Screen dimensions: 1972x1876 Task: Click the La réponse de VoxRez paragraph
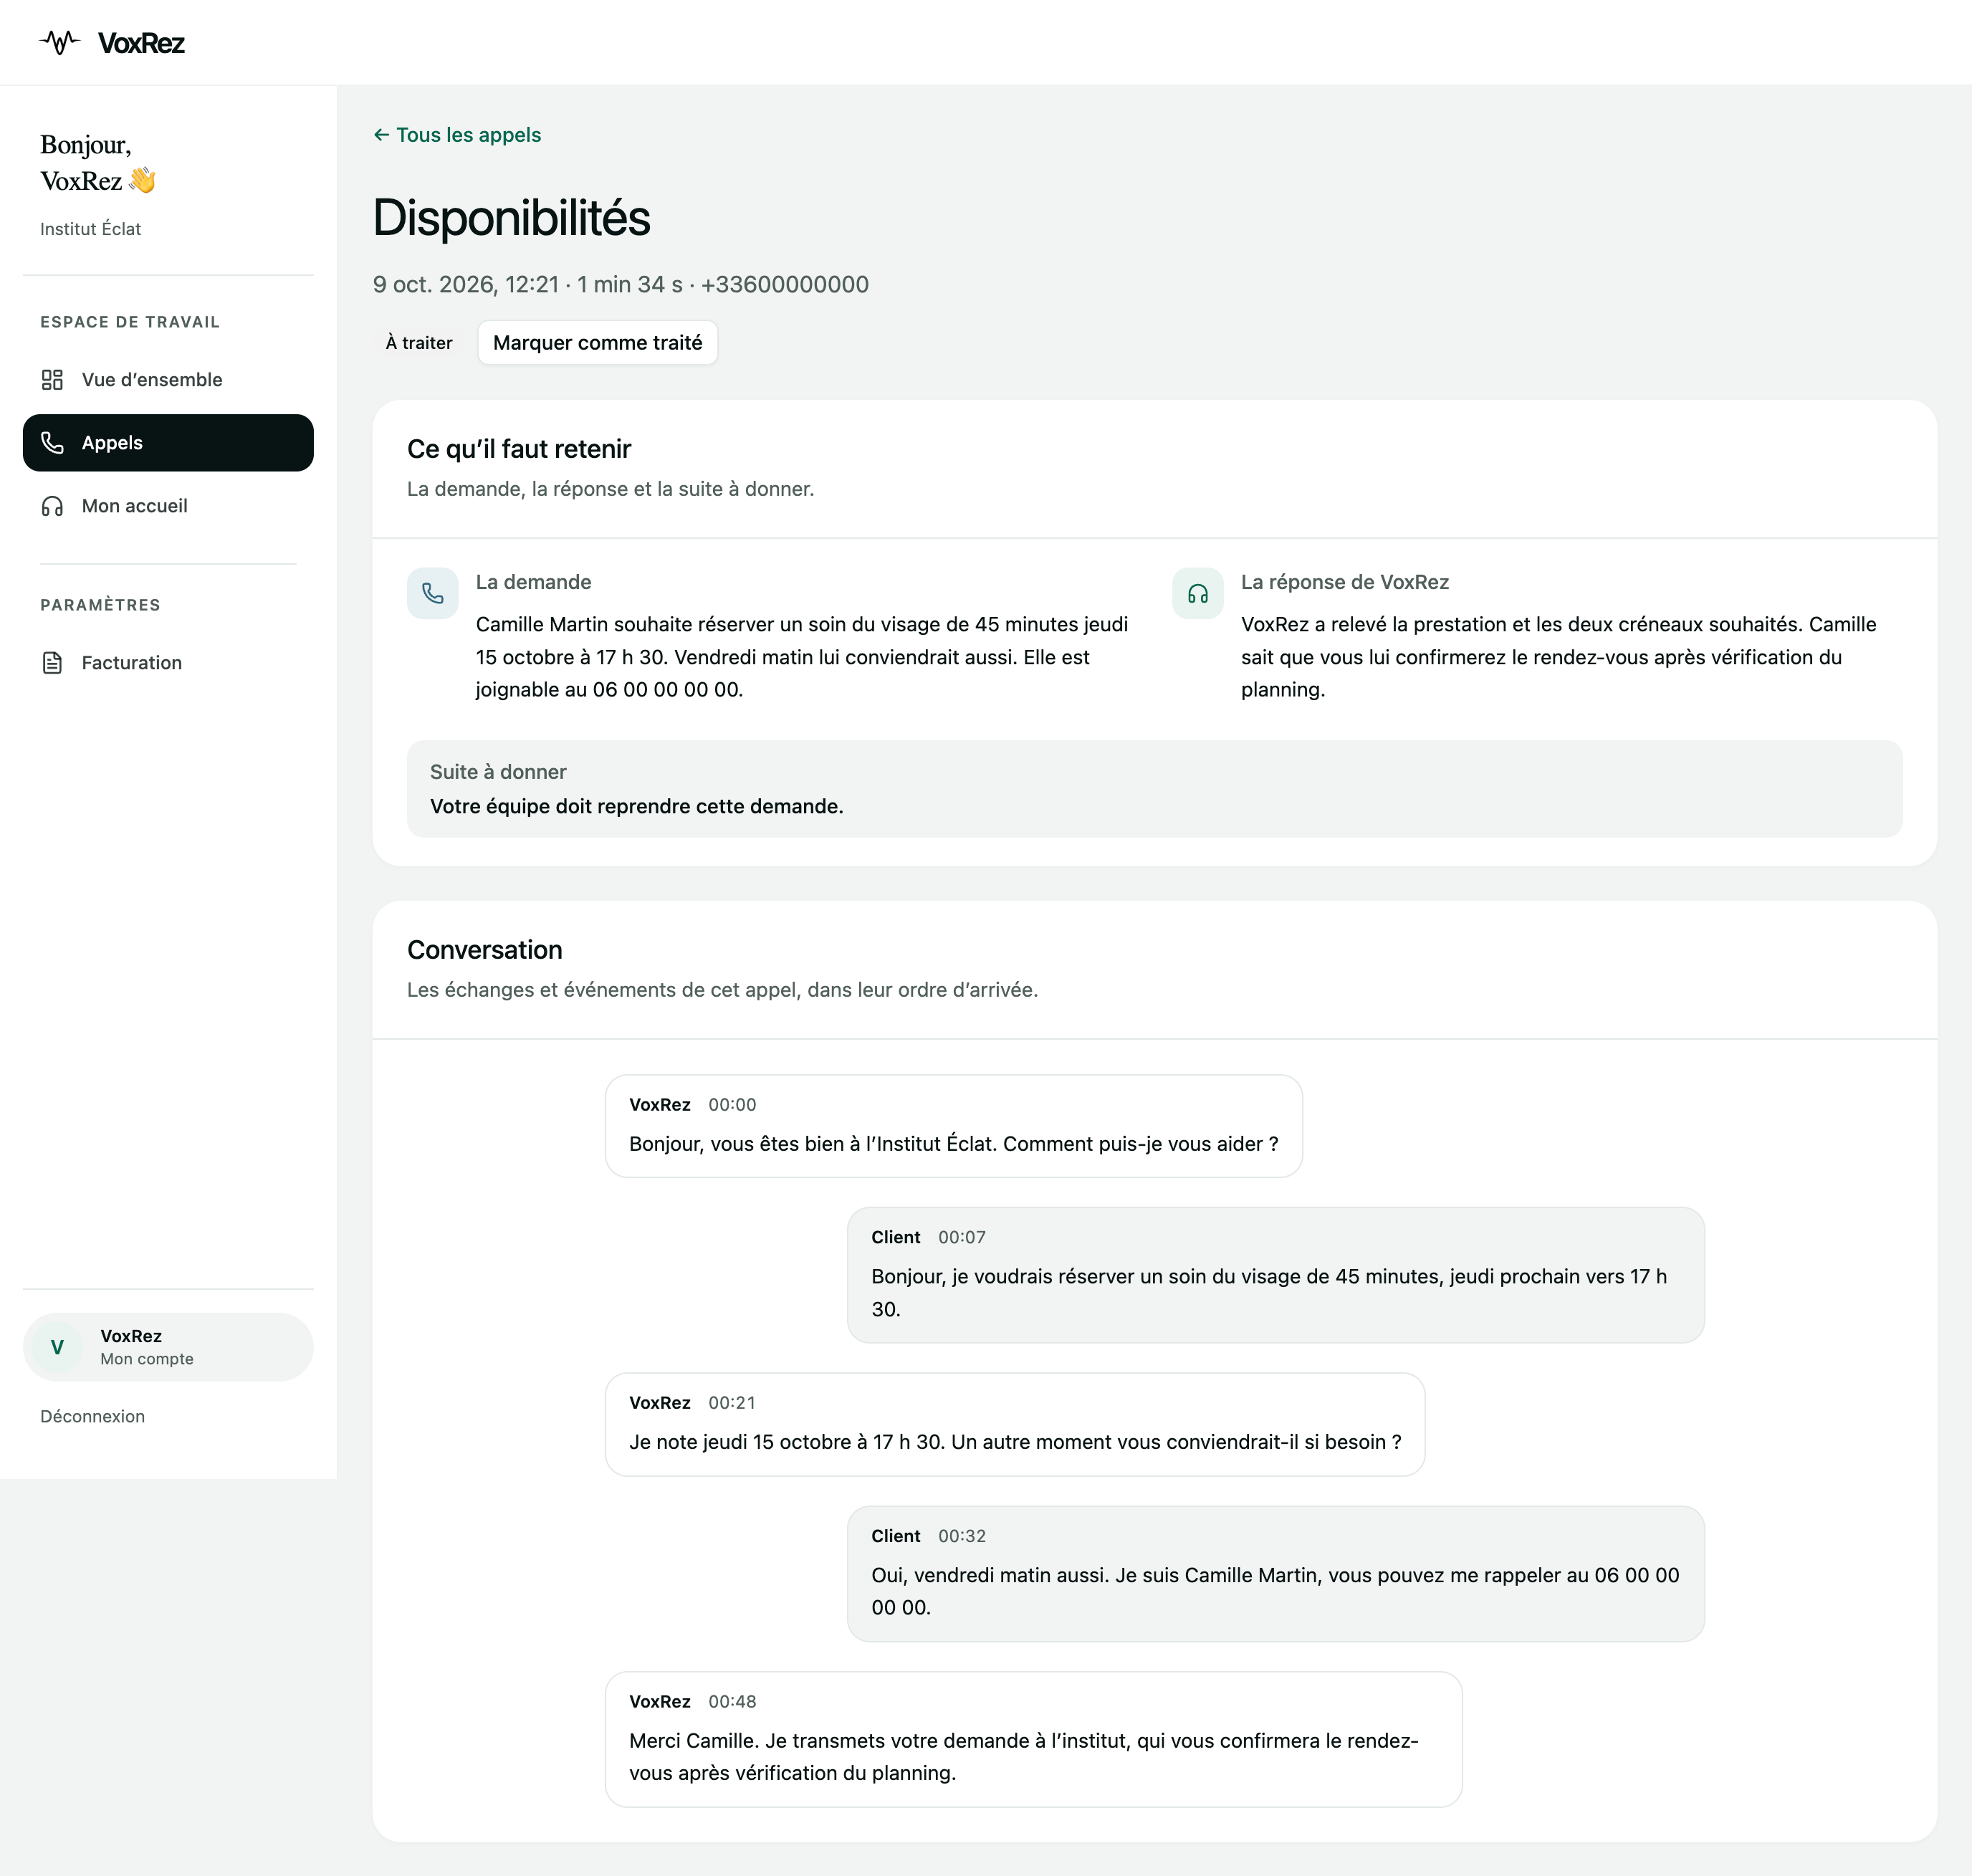[x=1559, y=657]
